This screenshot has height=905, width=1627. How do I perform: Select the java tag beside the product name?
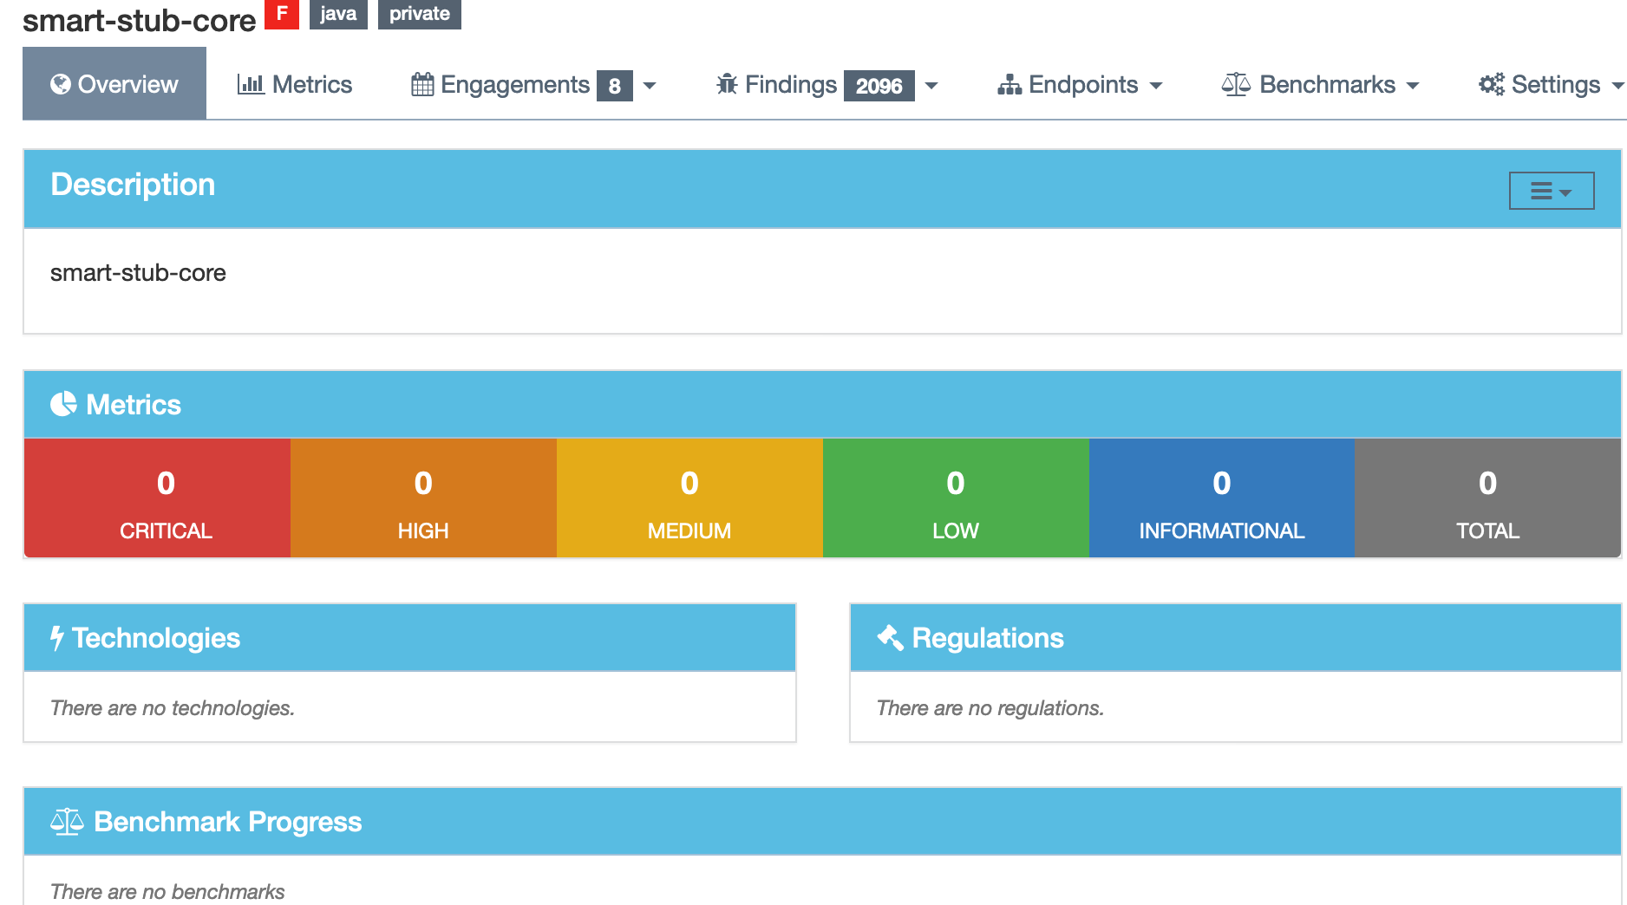point(338,14)
